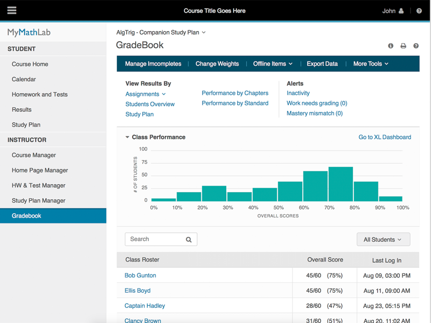Viewport: 431px width, 323px height.
Task: Expand the AlgTrig course selector dropdown
Action: 161,33
